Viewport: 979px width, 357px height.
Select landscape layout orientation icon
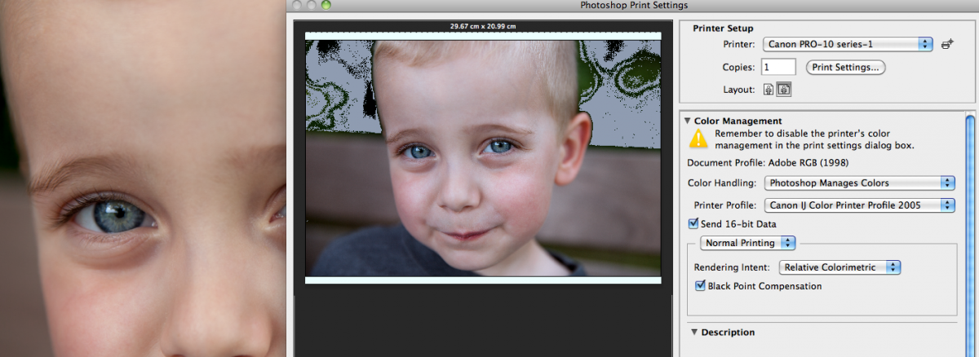(x=781, y=90)
